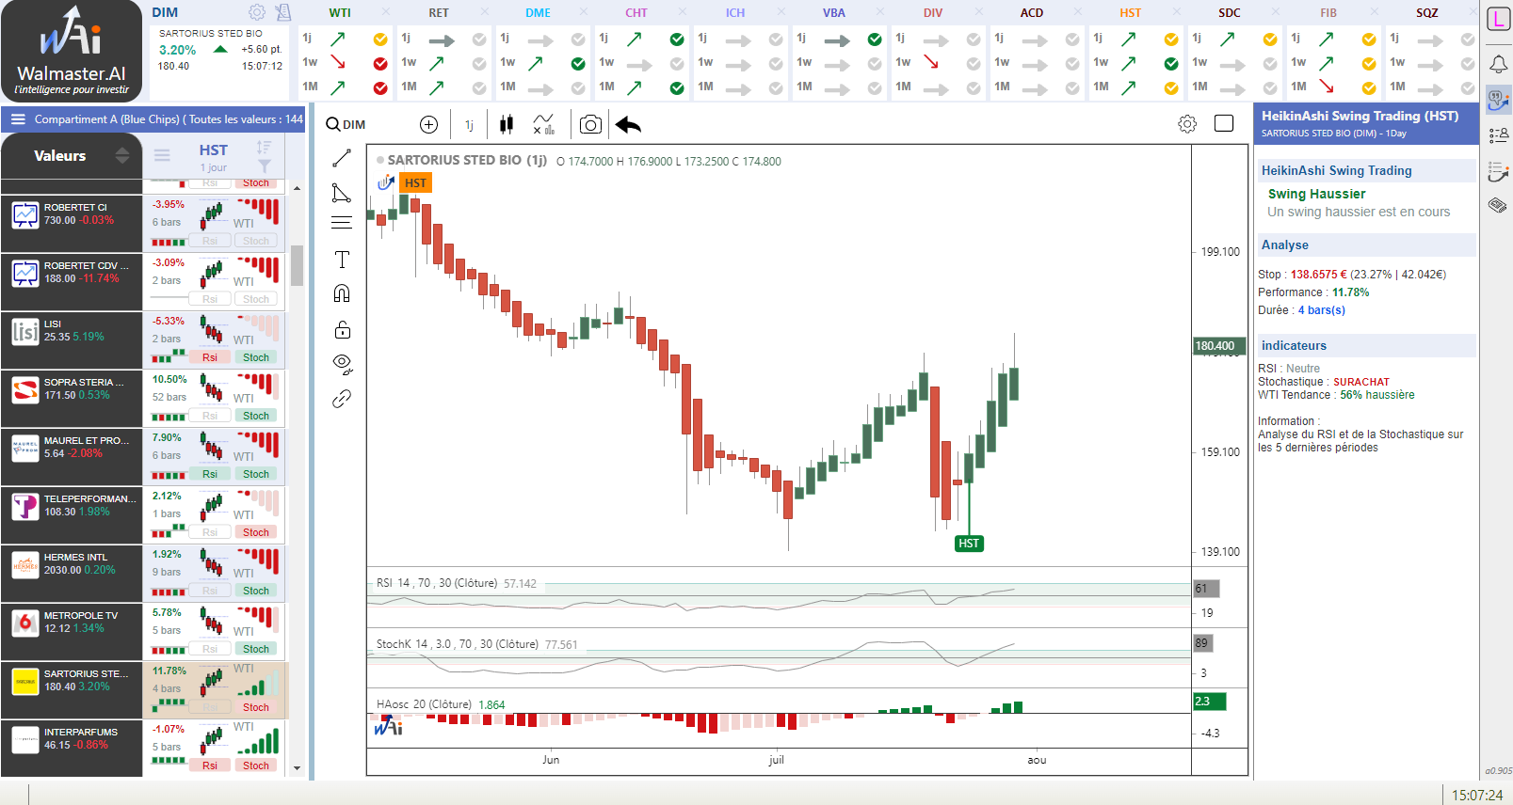The width and height of the screenshot is (1513, 805).
Task: Open the notifications bell
Action: click(x=1498, y=64)
